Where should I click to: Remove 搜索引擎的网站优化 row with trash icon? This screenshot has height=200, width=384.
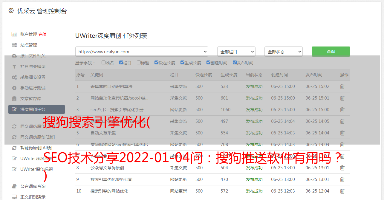click(342, 191)
